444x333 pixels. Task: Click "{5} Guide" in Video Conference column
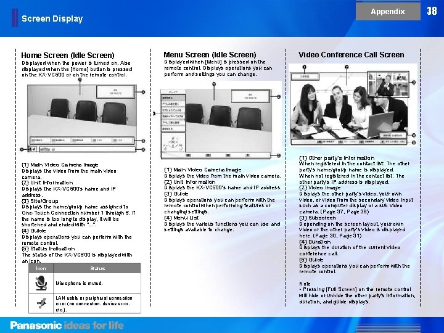pos(311,260)
